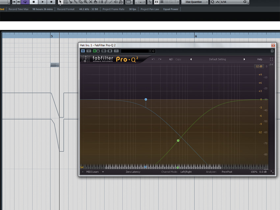280x210 pixels.
Task: Click the Copy button in Pro-Q 2
Action: 178,59
